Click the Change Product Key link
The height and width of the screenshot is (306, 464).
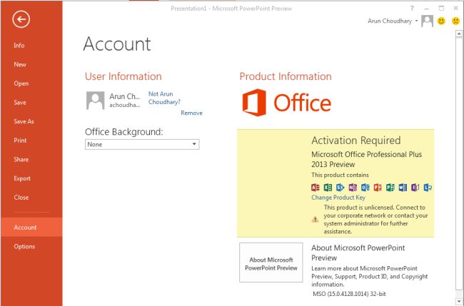(338, 197)
